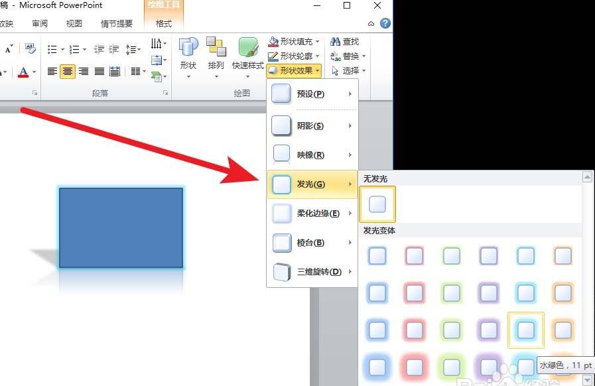The width and height of the screenshot is (595, 386).
Task: Open the Paragraph (段落) dialog launcher
Action: coord(164,94)
